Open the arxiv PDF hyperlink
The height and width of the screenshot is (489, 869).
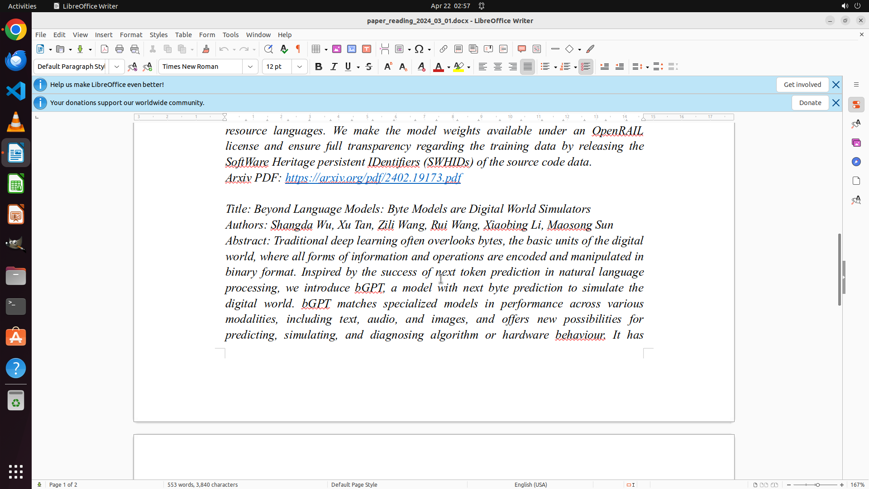[x=373, y=177]
